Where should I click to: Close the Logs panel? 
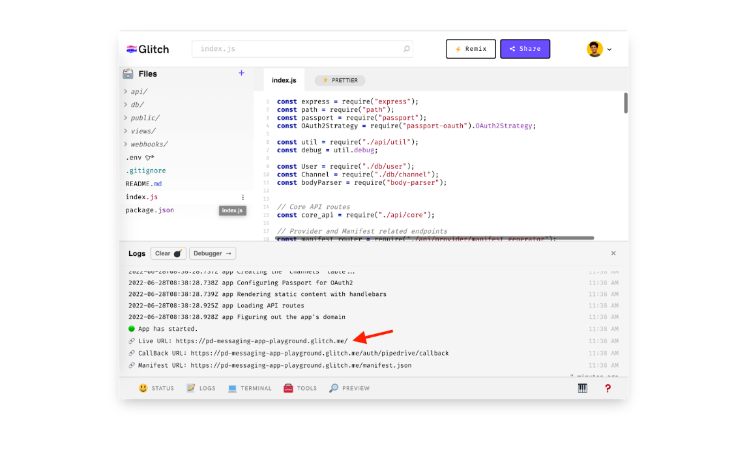[613, 253]
